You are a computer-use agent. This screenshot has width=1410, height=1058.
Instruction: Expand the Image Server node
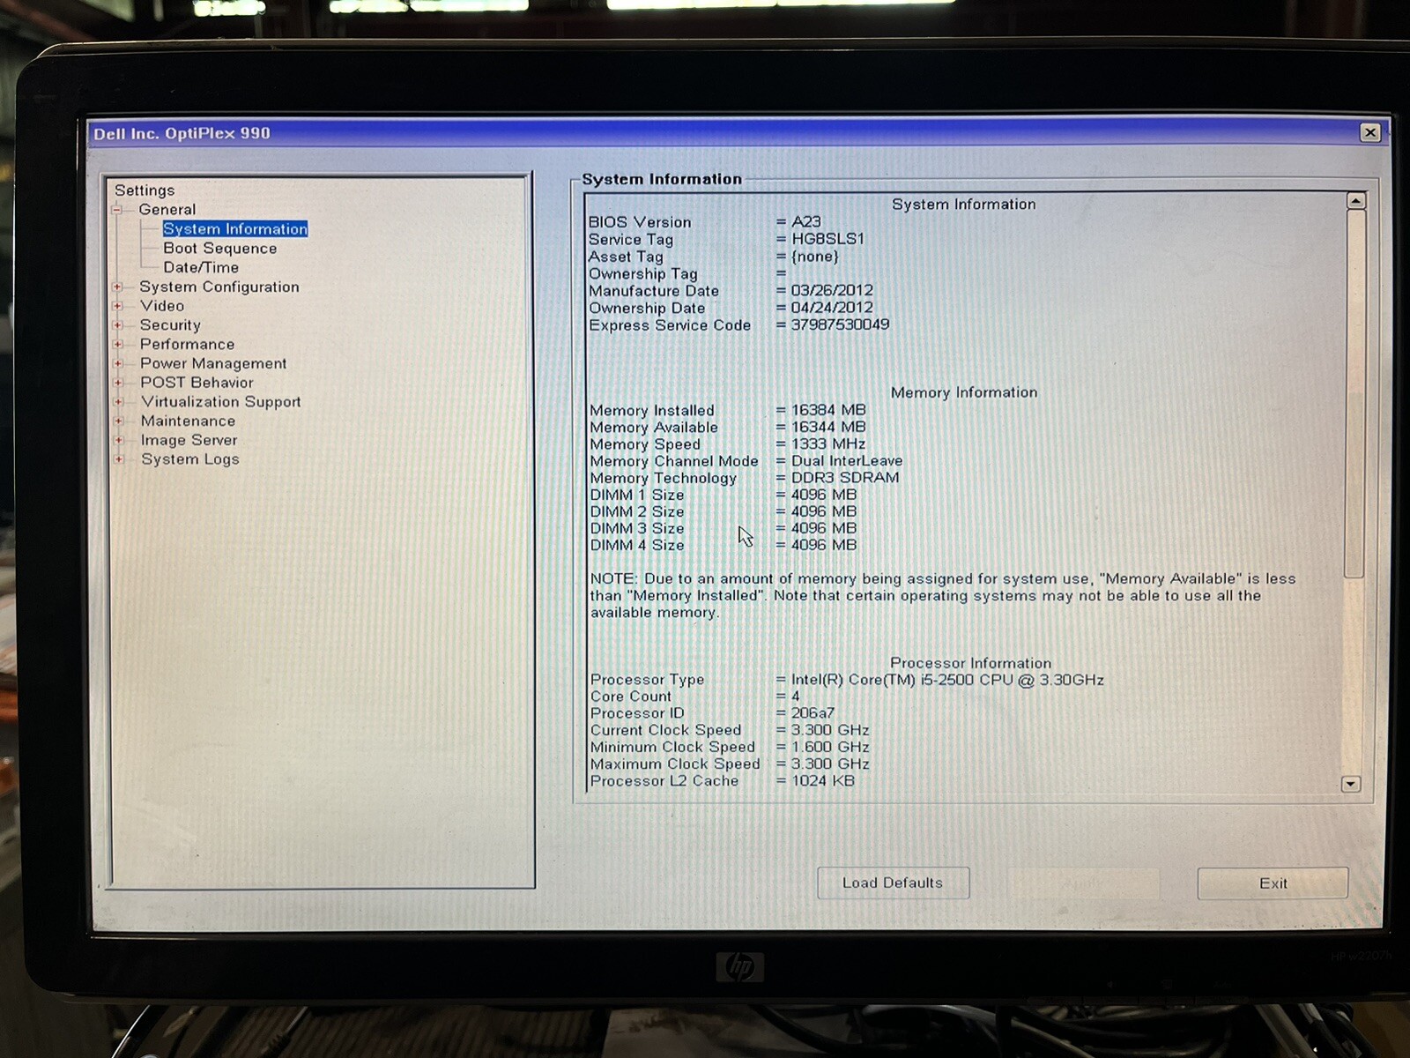click(118, 440)
